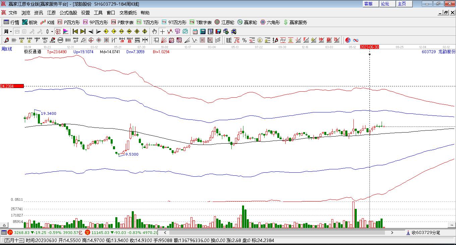Toggle the 权 adjustment icon
This screenshot has width=456, height=245.
click(x=58, y=31)
